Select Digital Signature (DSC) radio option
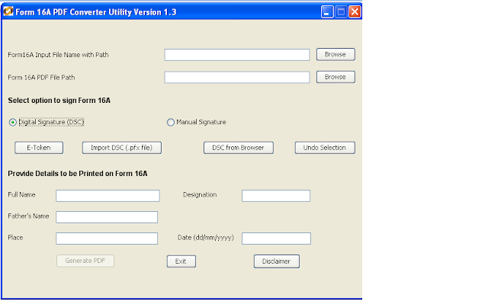 click(13, 122)
